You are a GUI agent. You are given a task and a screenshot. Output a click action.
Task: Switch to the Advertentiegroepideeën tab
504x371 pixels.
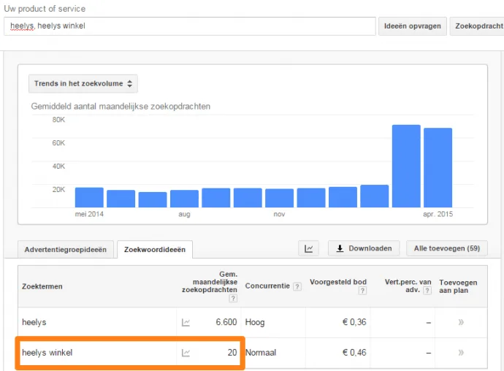[x=66, y=250]
